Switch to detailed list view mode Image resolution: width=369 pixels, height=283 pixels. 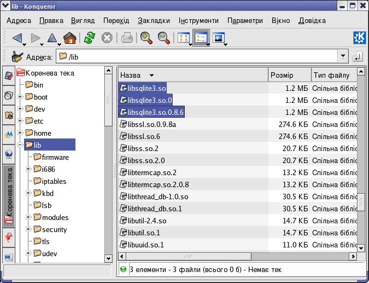(201, 38)
